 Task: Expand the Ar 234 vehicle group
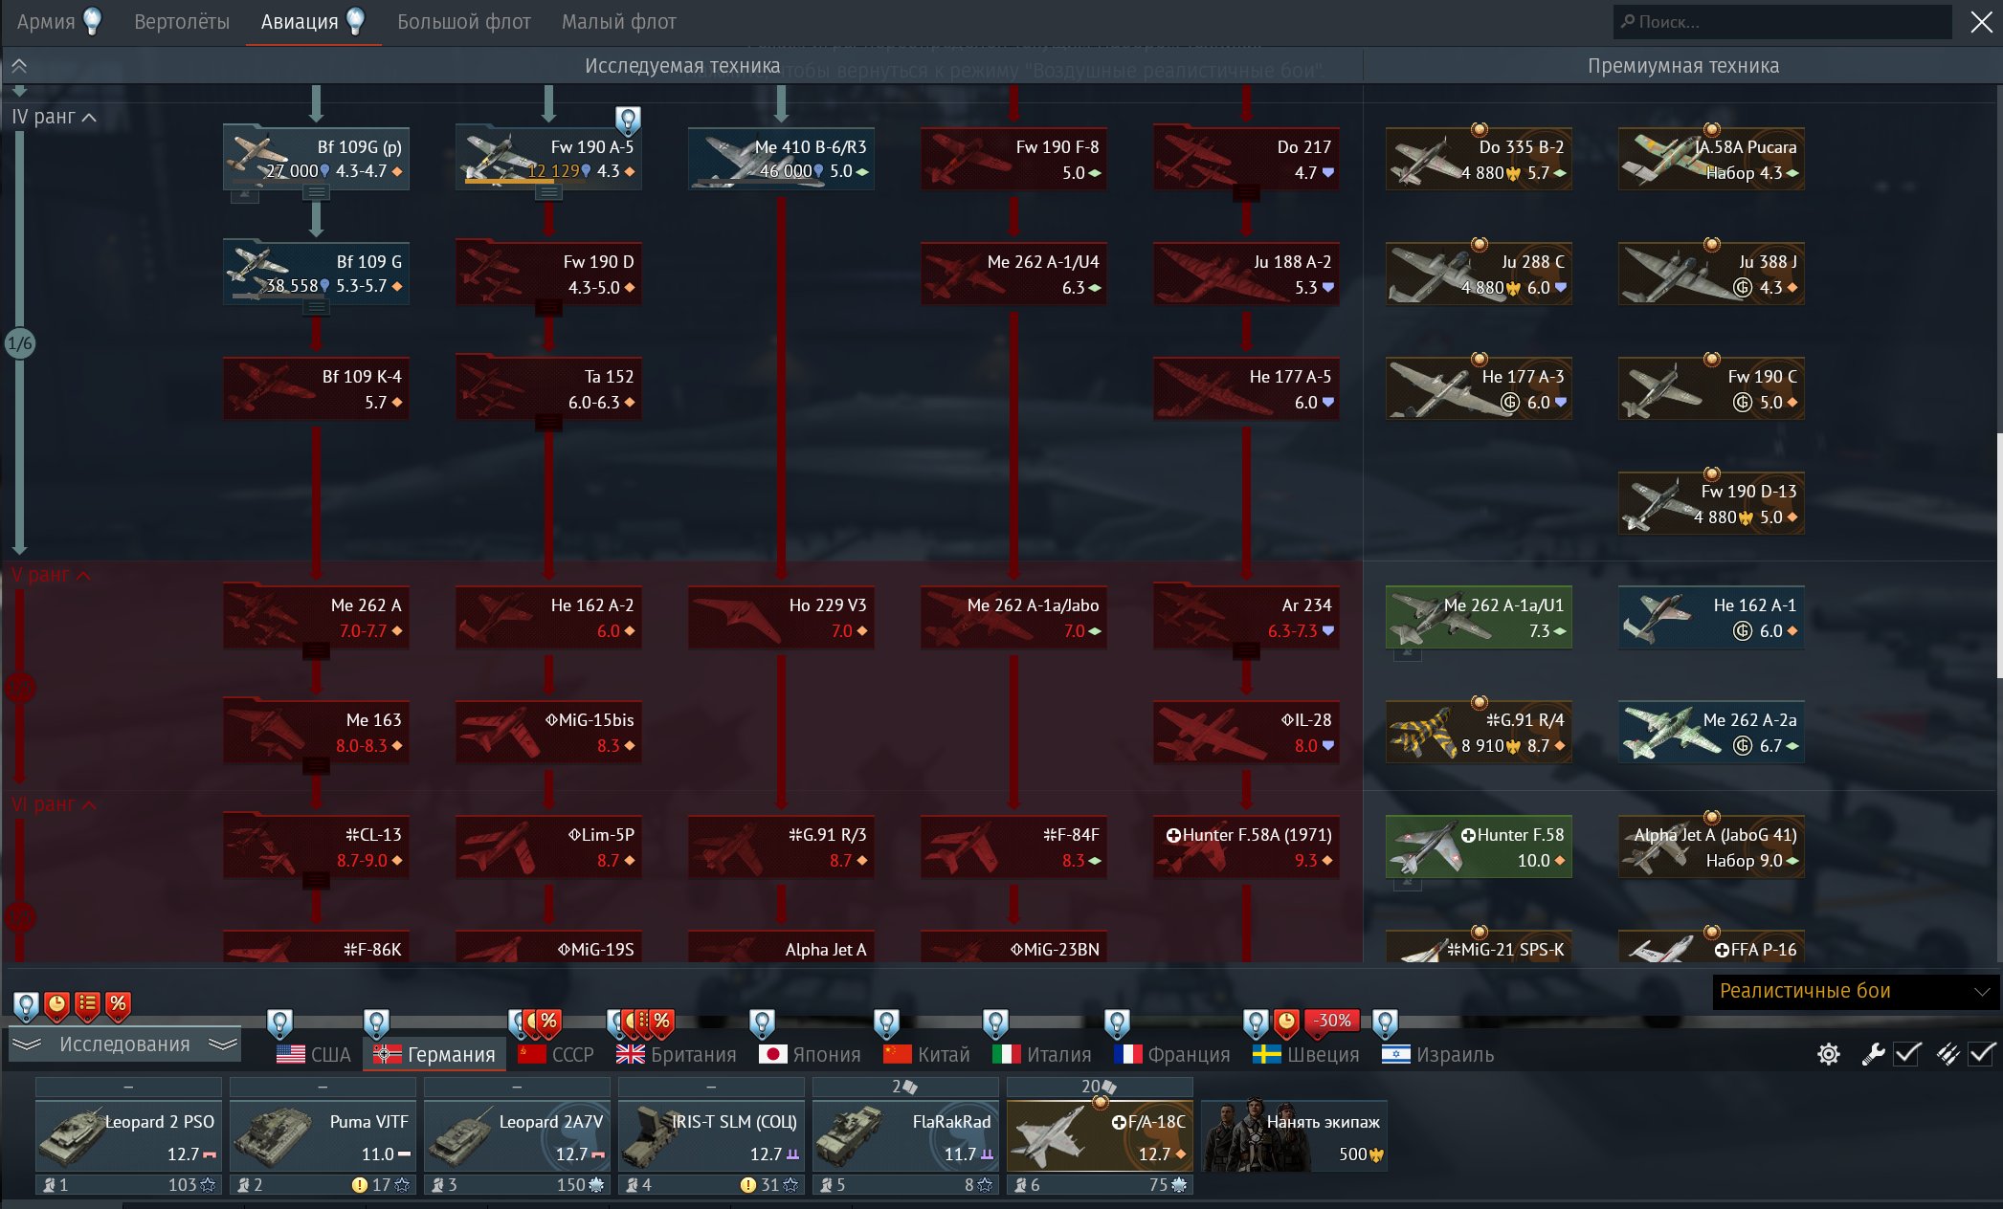point(1246,651)
